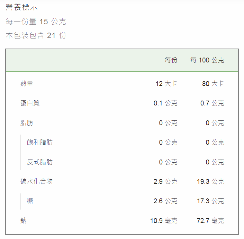The width and height of the screenshot is (244, 239).
Task: Select the 碳水化合物 row label
Action: tap(36, 181)
